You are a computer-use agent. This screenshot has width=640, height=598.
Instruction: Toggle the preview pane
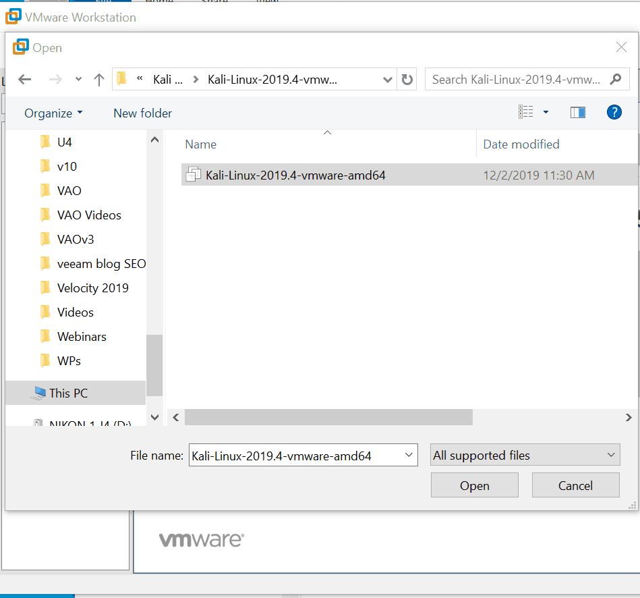(x=577, y=112)
